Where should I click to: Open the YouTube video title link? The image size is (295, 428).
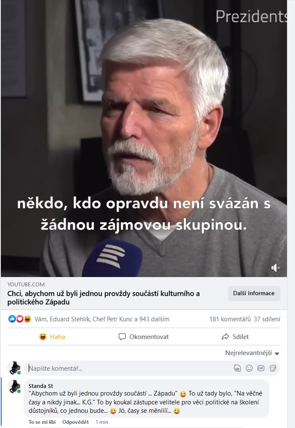pos(104,298)
